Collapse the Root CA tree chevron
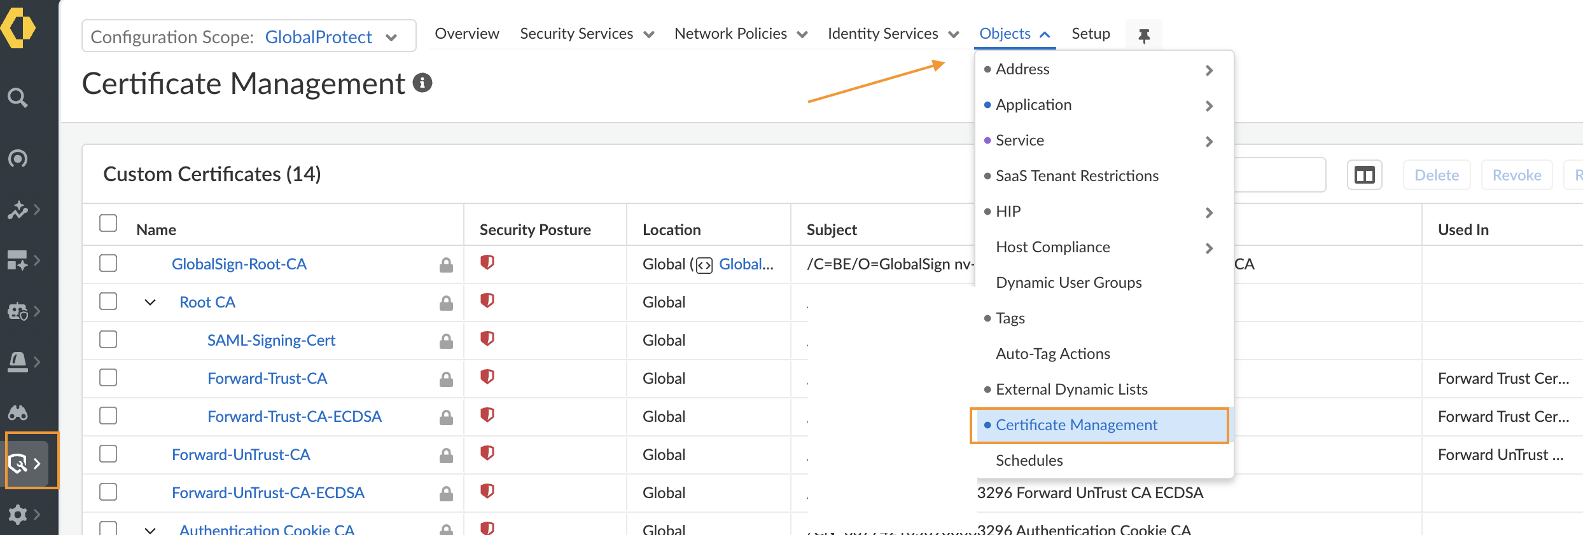1583x535 pixels. tap(150, 302)
